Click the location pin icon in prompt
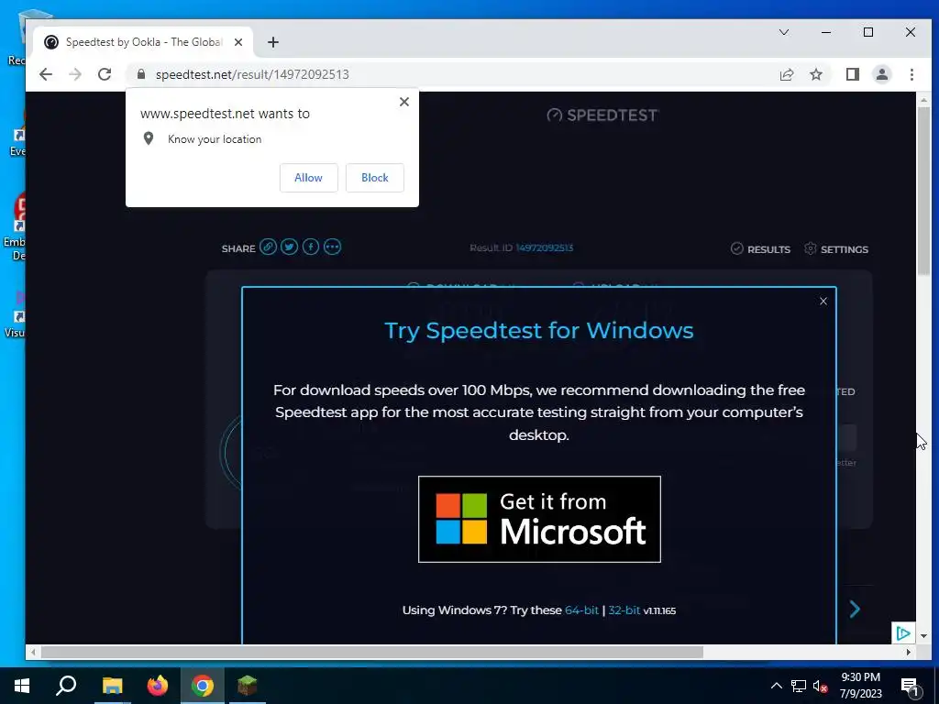The height and width of the screenshot is (704, 939). 149,139
